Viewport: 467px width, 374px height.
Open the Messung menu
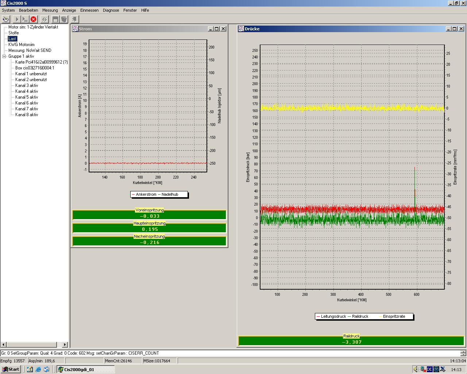(x=50, y=10)
